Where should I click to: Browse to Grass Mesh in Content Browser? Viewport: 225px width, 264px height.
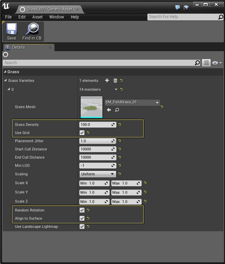117,110
